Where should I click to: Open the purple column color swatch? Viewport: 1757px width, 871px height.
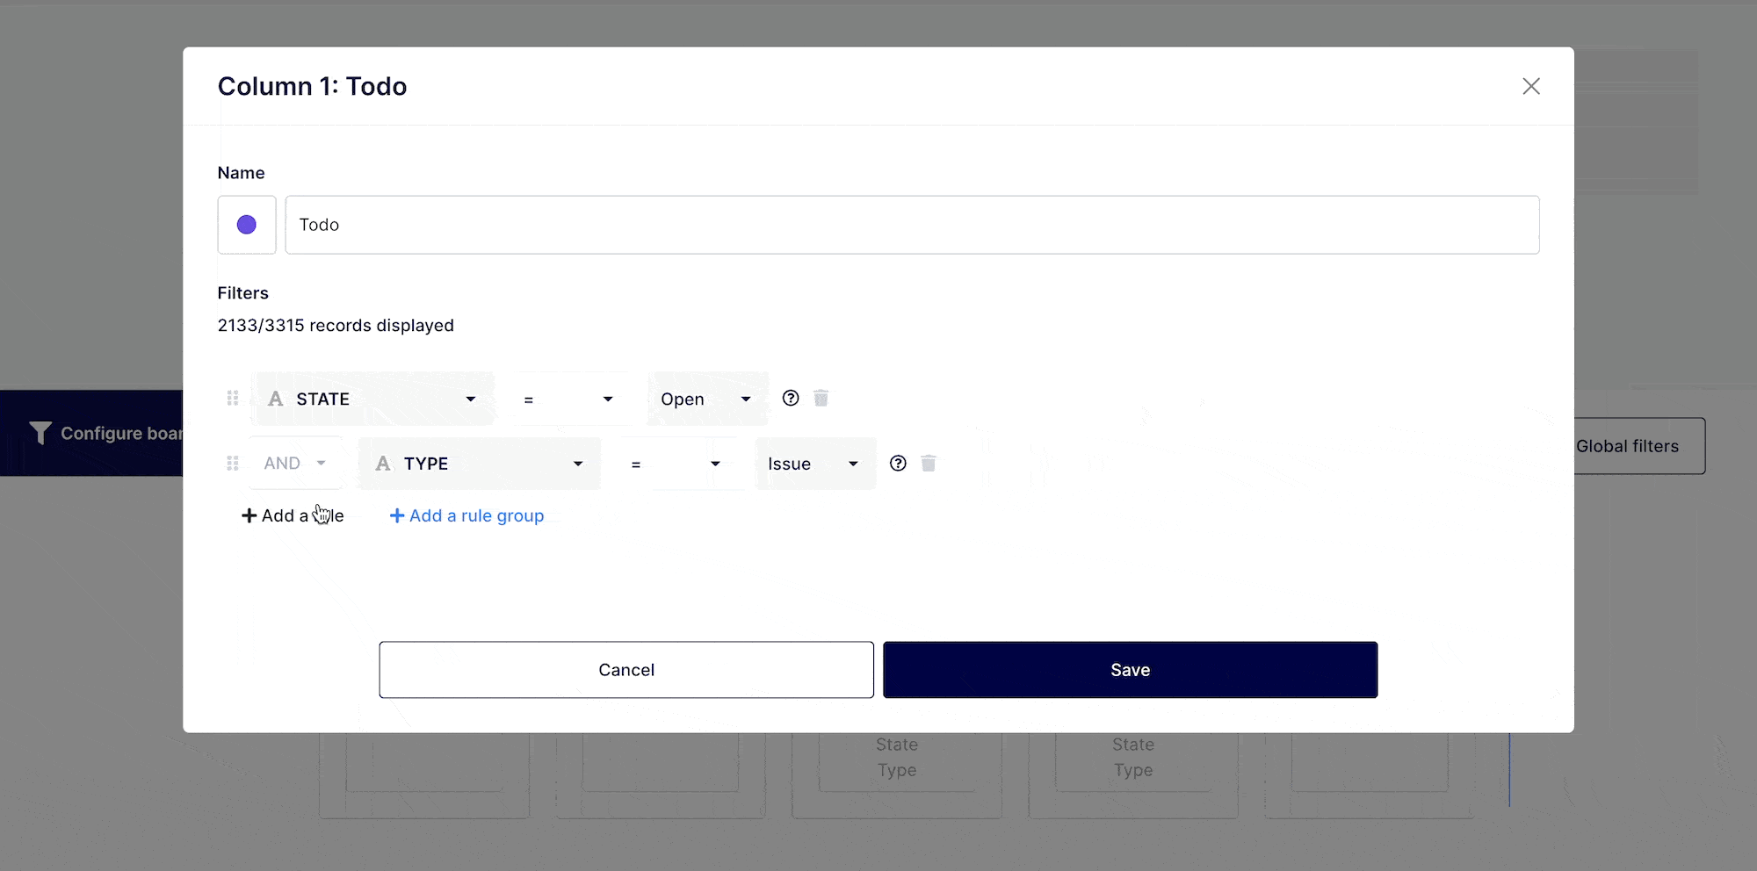(247, 225)
